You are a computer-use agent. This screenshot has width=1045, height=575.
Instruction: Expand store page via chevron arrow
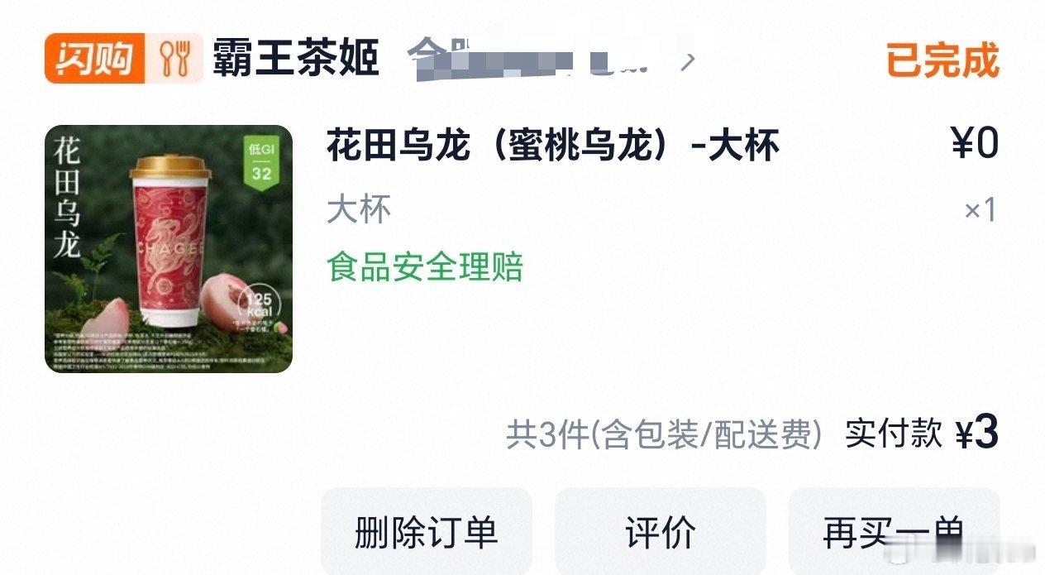(x=688, y=60)
